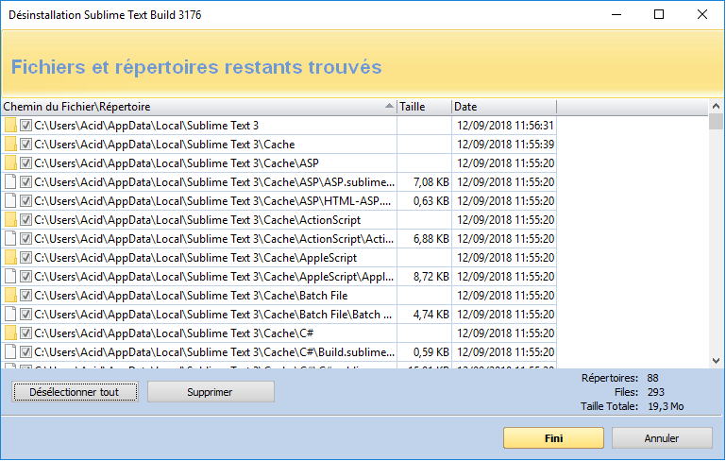Viewport: 726px width, 461px height.
Task: Select path ending in Cache\Batch File
Action: 191,296
